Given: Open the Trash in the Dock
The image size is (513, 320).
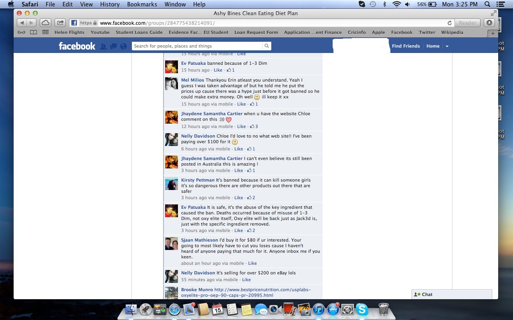Looking at the screenshot, I should click(x=384, y=309).
